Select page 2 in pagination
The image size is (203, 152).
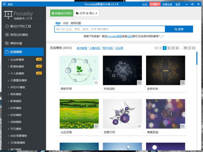[x=169, y=48]
